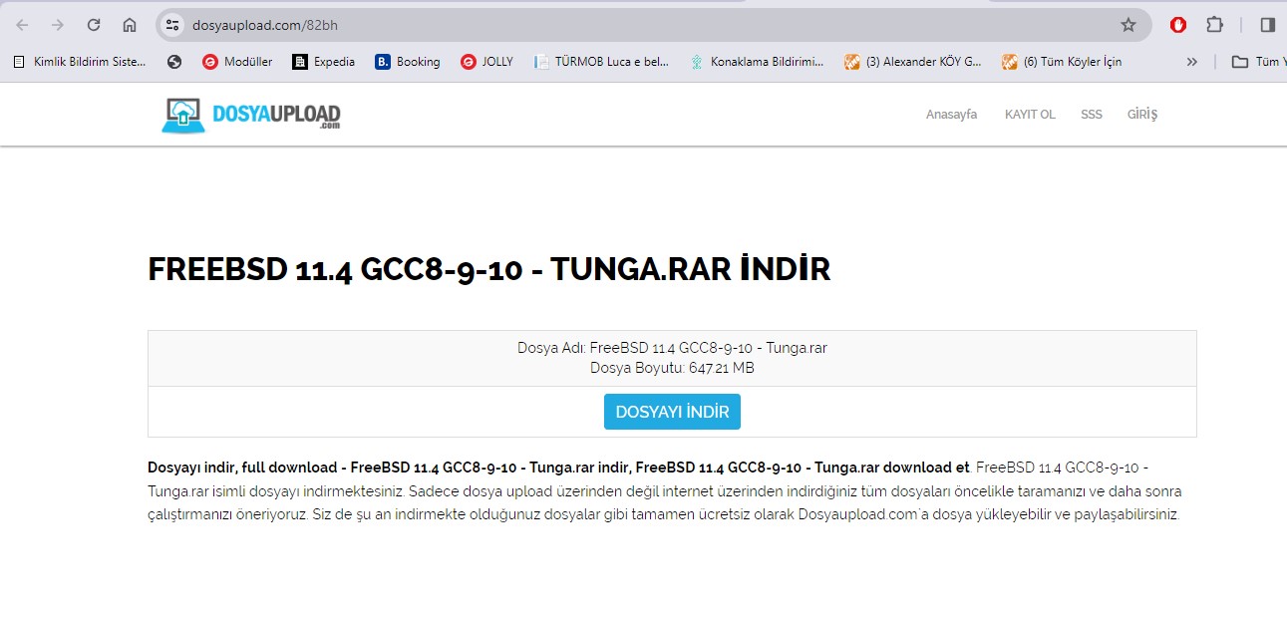Open the Anasayfa menu item
Viewport: 1287px width, 624px height.
coord(951,115)
